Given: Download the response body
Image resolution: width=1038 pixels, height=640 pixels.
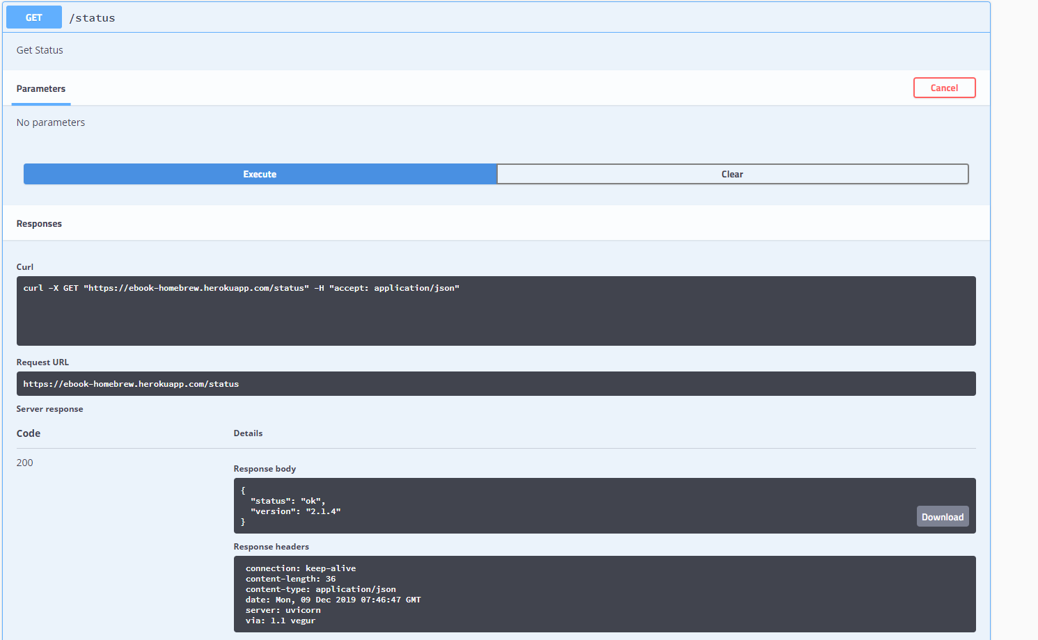Looking at the screenshot, I should coord(942,517).
